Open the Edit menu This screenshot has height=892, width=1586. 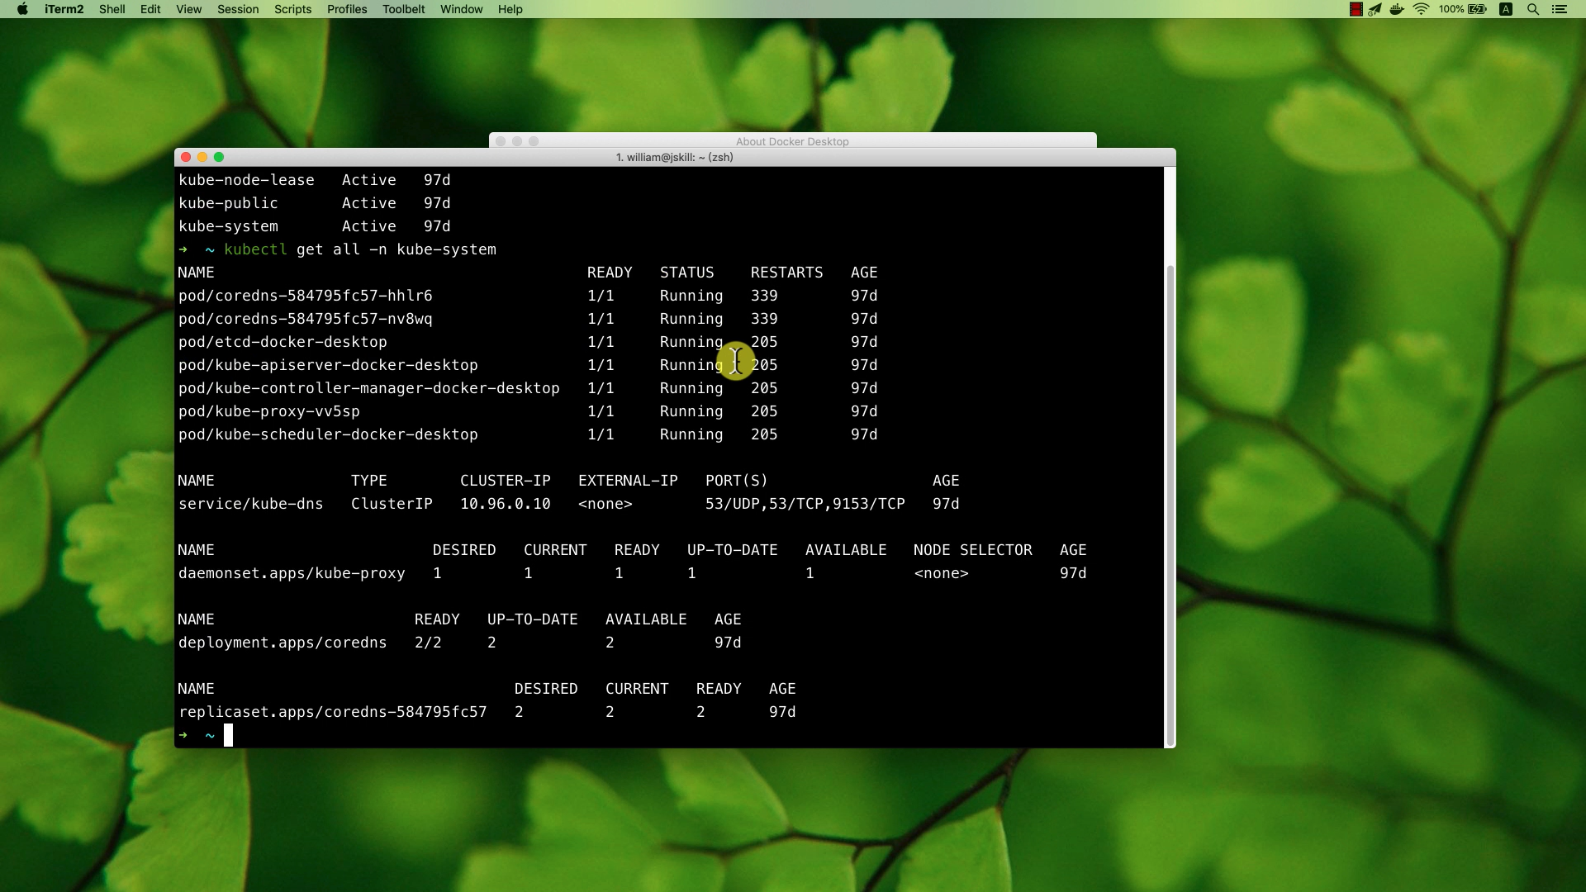pyautogui.click(x=150, y=9)
